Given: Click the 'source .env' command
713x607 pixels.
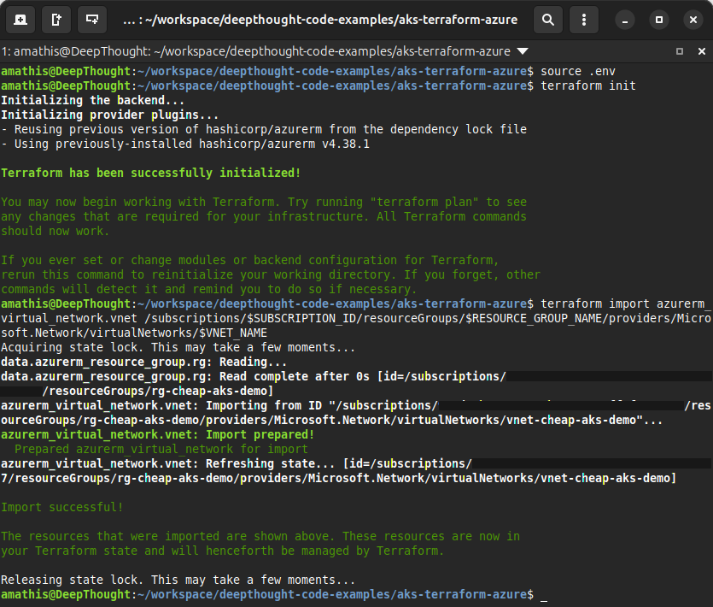Looking at the screenshot, I should [577, 72].
